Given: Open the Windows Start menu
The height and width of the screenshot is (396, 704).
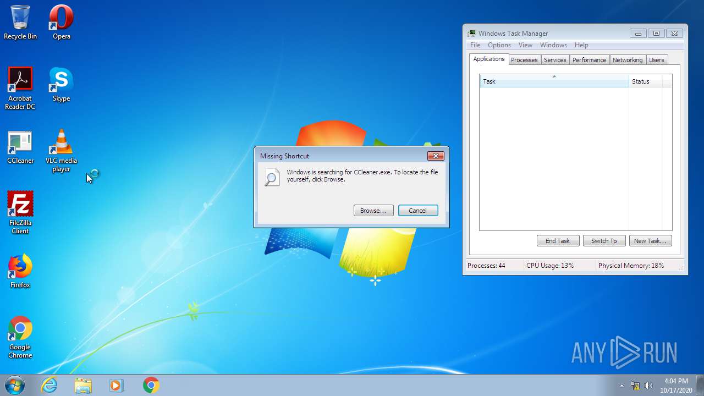Looking at the screenshot, I should click(15, 385).
